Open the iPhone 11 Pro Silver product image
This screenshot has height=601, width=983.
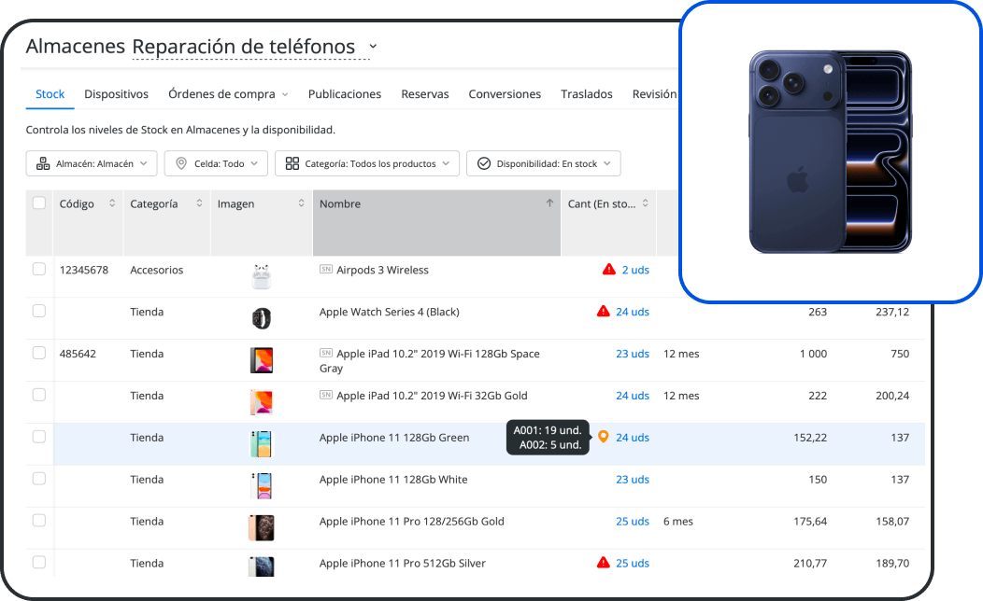262,566
